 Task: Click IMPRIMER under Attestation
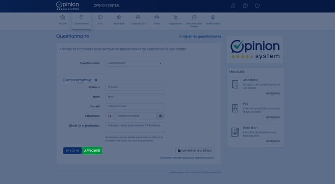(x=273, y=94)
